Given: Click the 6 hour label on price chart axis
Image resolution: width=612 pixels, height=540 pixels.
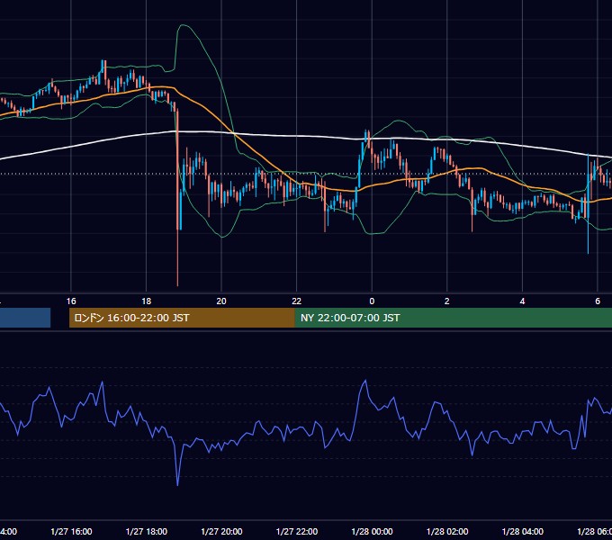Looking at the screenshot, I should 598,301.
